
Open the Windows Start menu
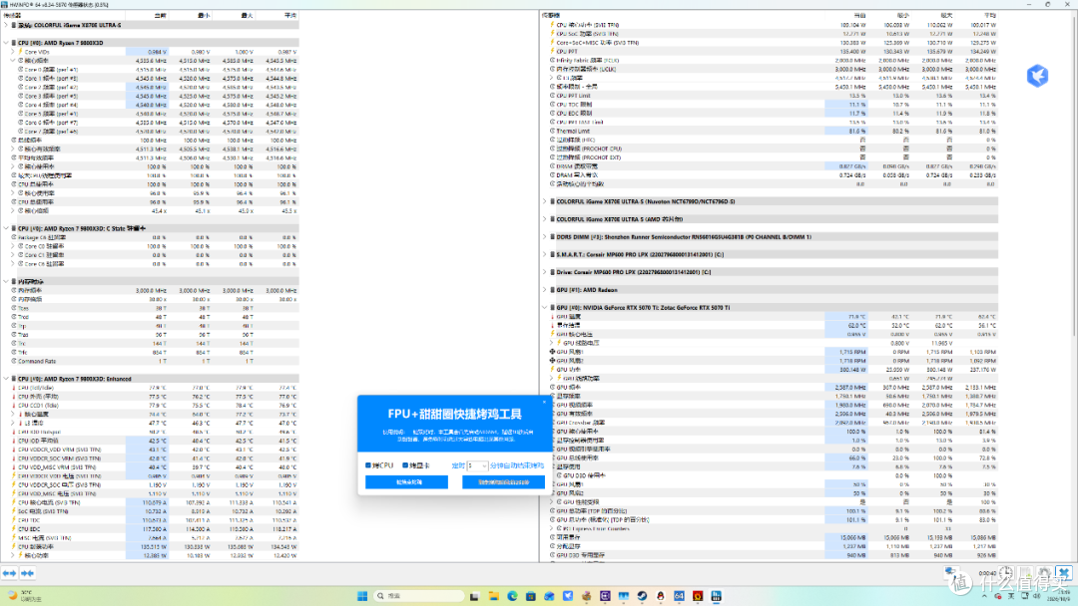click(x=362, y=596)
